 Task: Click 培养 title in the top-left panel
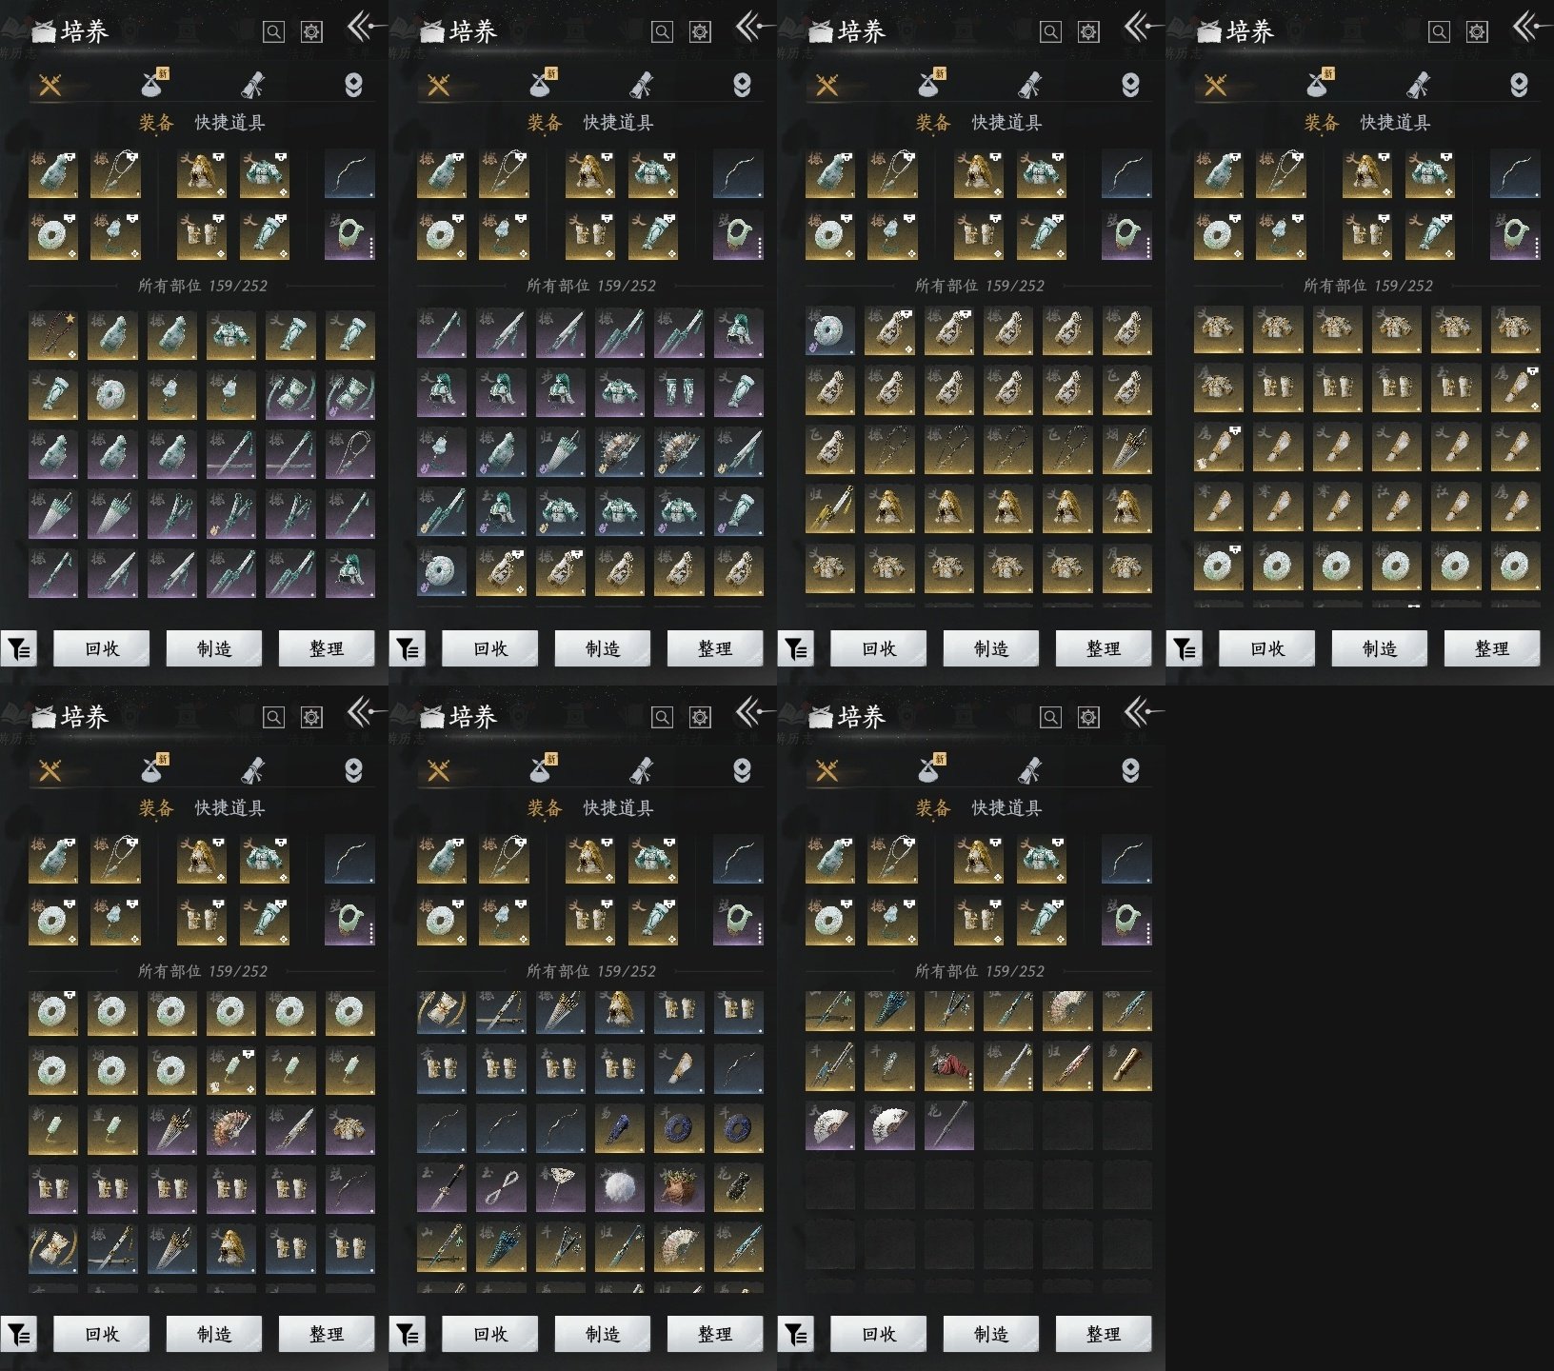coord(84,31)
